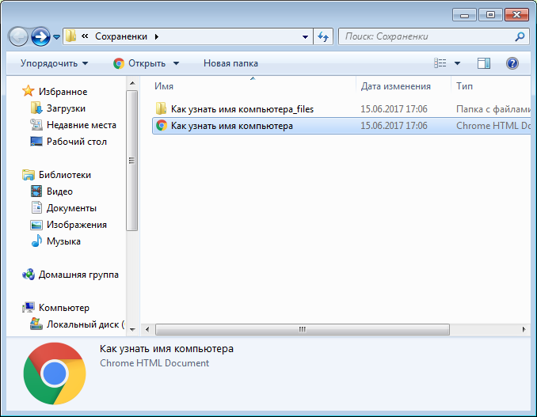The height and width of the screenshot is (417, 537).
Task: Click the Открыть button with the Chrome icon
Action: [139, 63]
